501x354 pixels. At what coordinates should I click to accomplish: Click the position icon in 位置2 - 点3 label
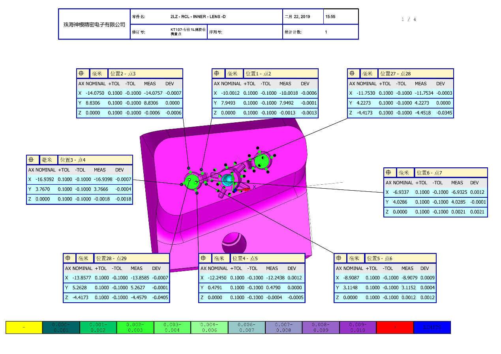82,74
